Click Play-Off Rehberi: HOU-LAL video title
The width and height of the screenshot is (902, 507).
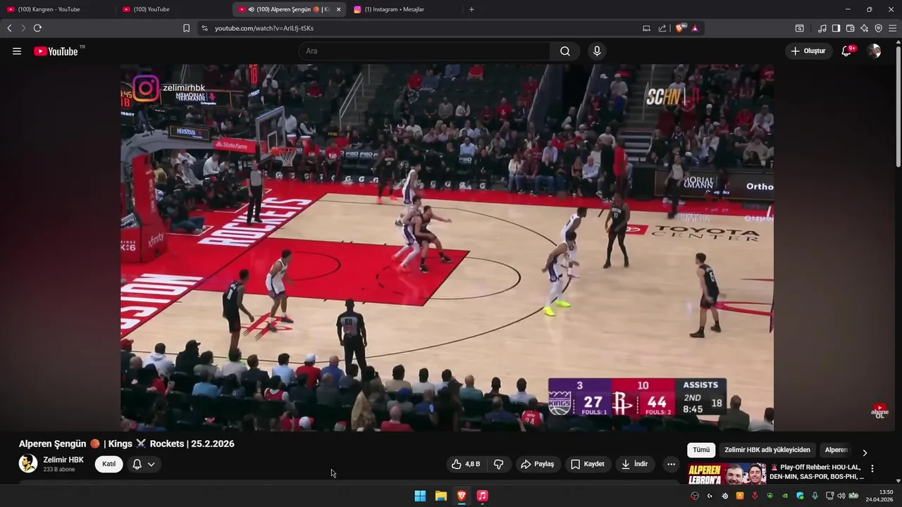click(x=816, y=472)
